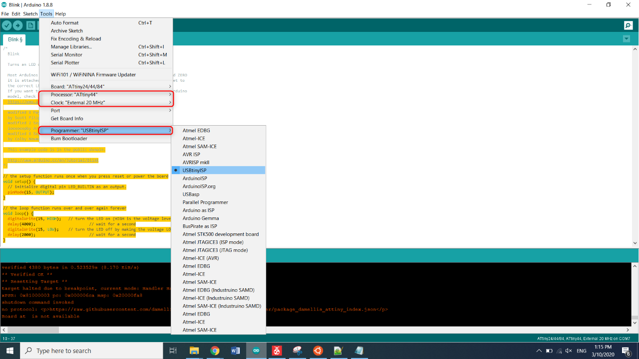Click the muted volume tray icon
Viewport: 639px width, 359px height.
(x=569, y=351)
